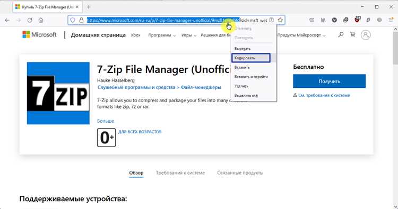Image resolution: width=398 pixels, height=209 pixels.
Task: Choose Копировать from the context menu
Action: click(254, 58)
